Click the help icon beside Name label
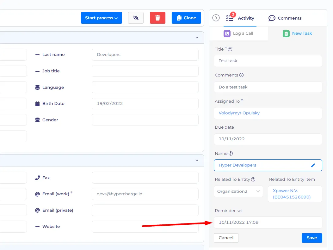333x250 pixels. coord(231,153)
